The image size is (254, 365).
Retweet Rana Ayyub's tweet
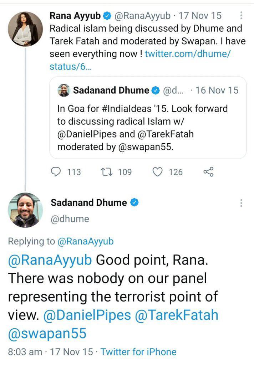point(106,172)
